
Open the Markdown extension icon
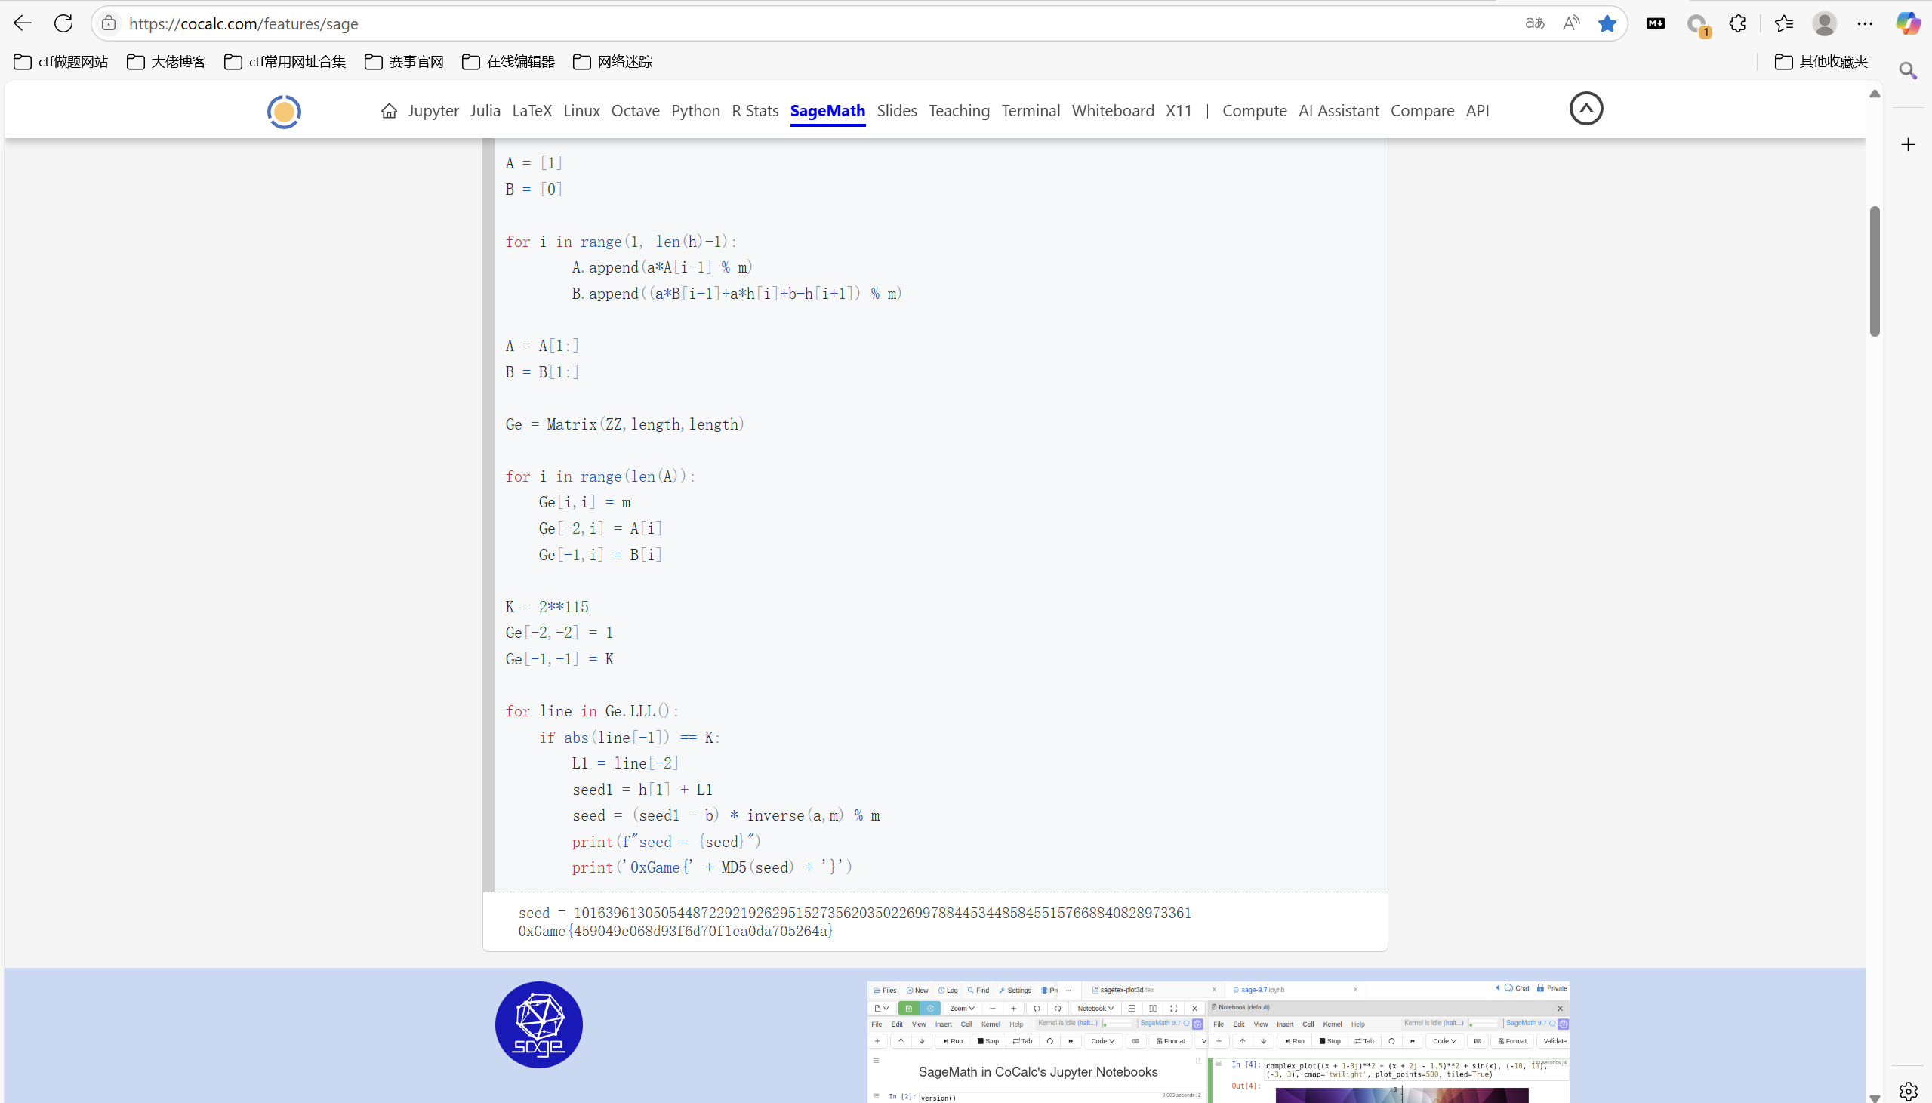pos(1656,23)
